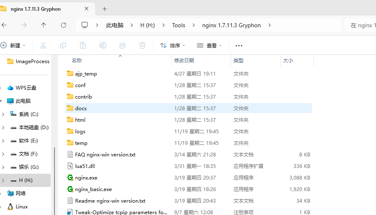This screenshot has width=376, height=215.
Task: Add a new tab with plus button
Action: (x=104, y=9)
